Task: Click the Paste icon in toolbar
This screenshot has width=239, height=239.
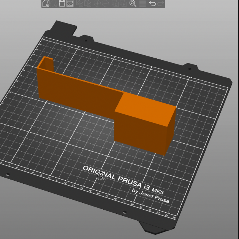Action: click(x=88, y=4)
